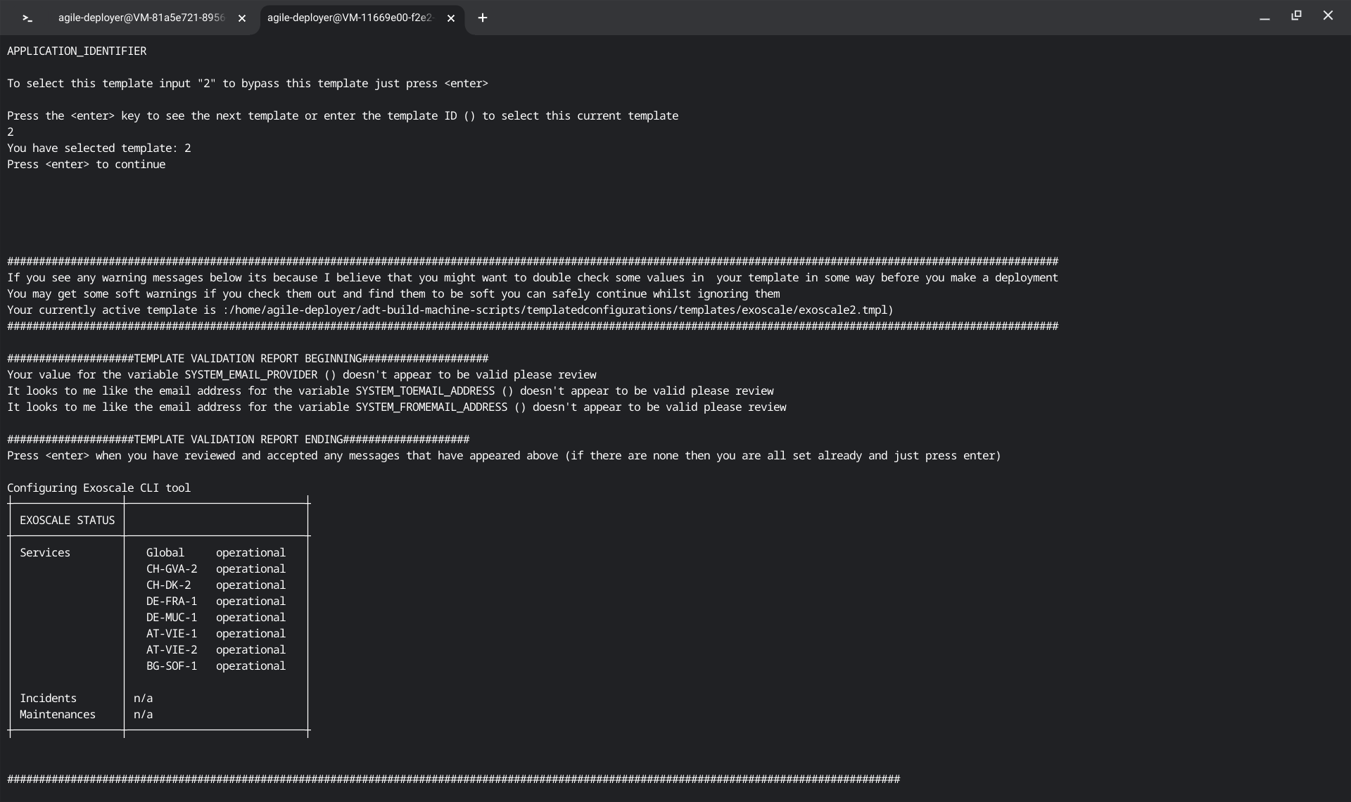This screenshot has width=1351, height=802.
Task: Click the SYSTEM_TOEMAIL_ADDRESS warning line
Action: pos(390,391)
